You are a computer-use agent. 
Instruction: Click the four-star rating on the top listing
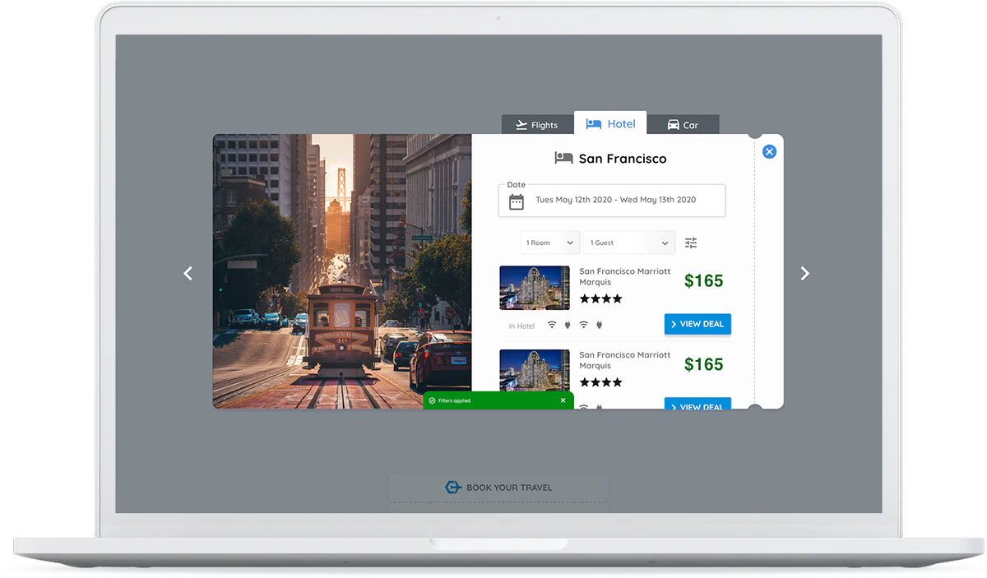click(x=600, y=298)
